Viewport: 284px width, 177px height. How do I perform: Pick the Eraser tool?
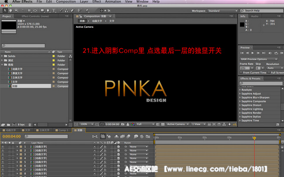(x=72, y=10)
